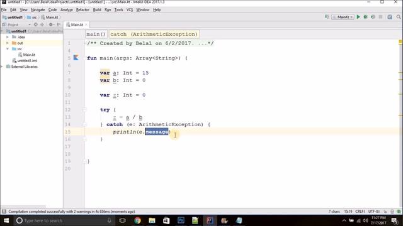This screenshot has height=226, width=403.
Task: Expand the .idea folder
Action: (x=8, y=37)
